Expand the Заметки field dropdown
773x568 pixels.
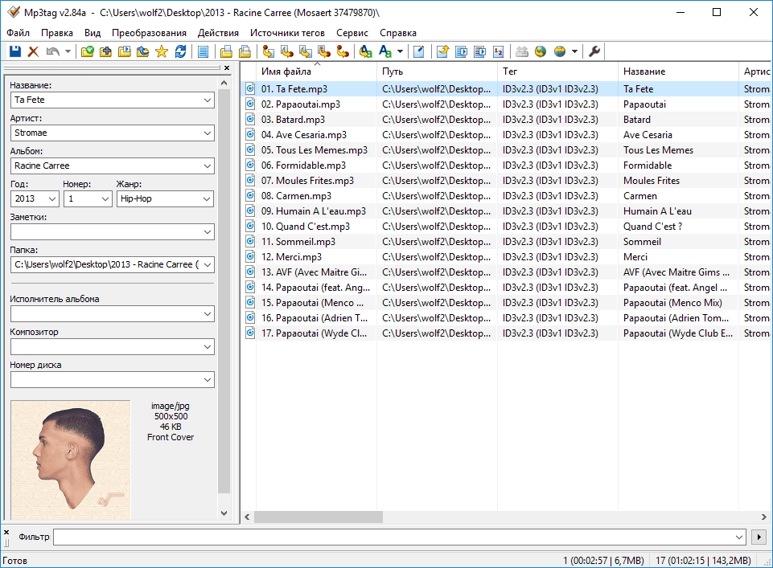click(208, 232)
